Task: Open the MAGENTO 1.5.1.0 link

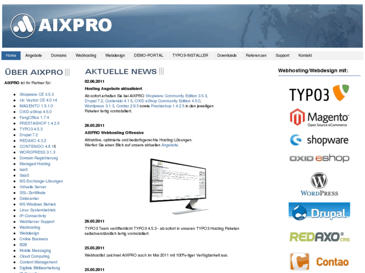Action: point(36,106)
